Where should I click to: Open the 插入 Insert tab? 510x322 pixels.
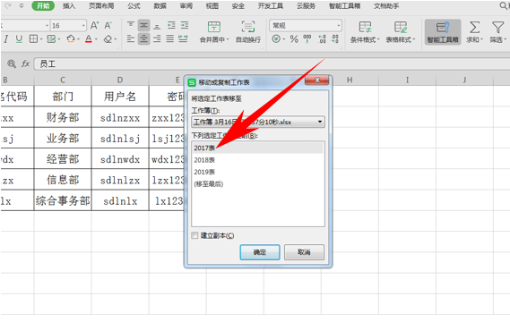click(x=69, y=6)
